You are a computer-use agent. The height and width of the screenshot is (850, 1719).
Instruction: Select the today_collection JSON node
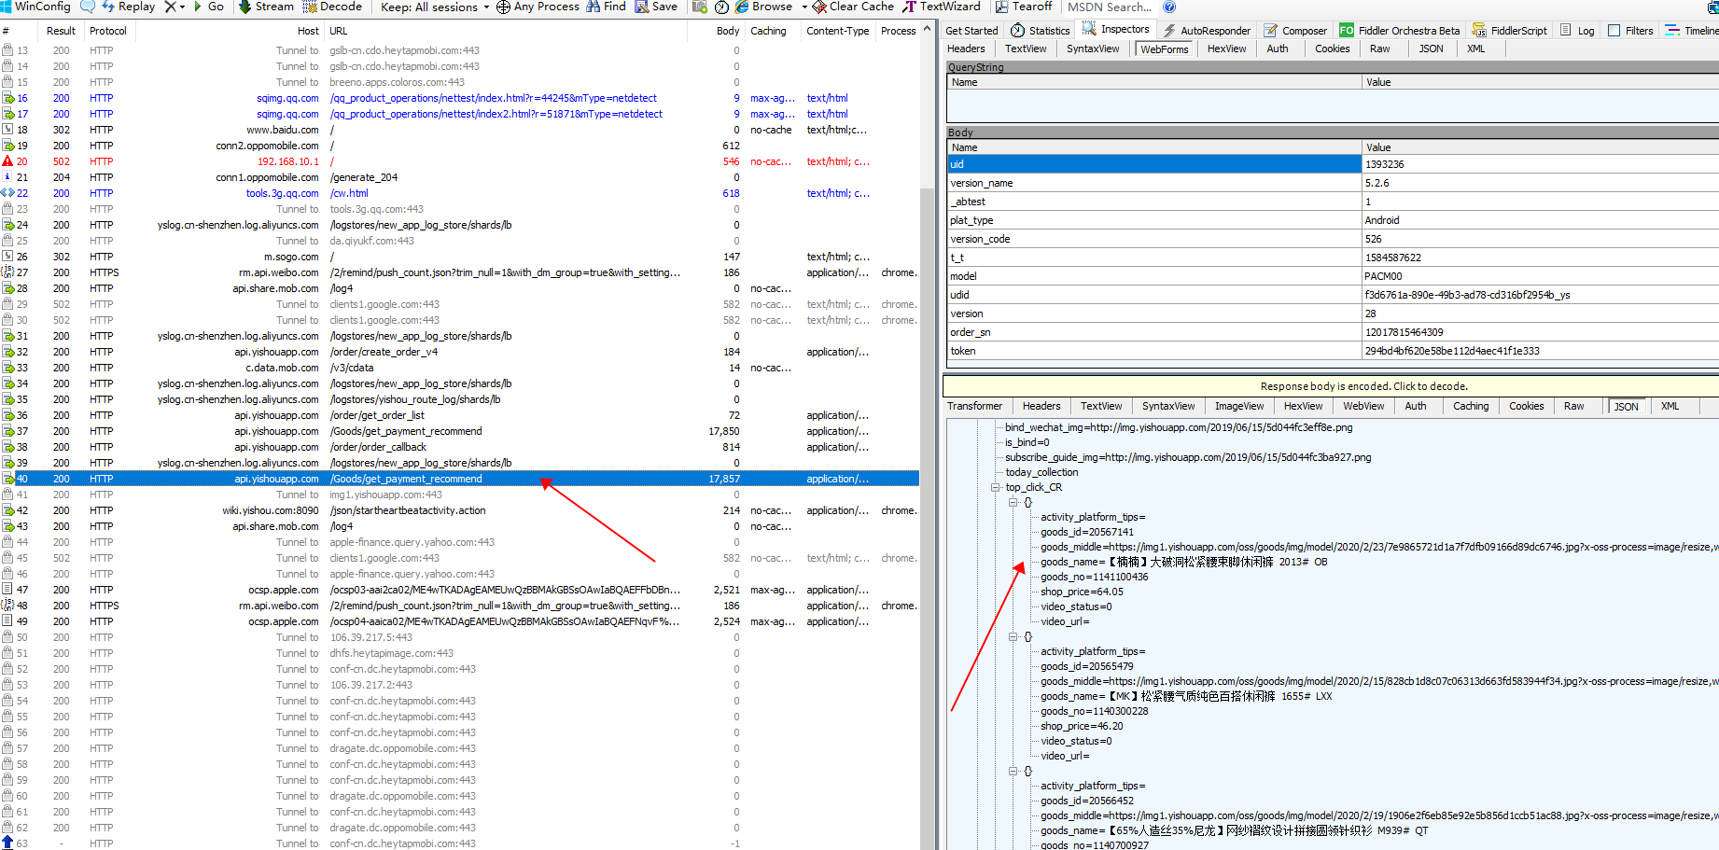[x=1041, y=472]
